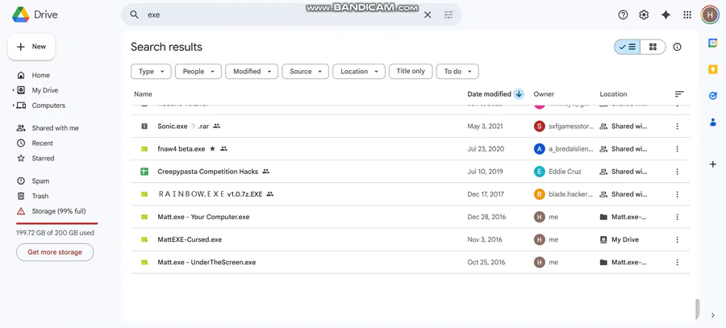Open more actions for Sonic.exe .rar
This screenshot has width=726, height=328.
[x=677, y=126]
